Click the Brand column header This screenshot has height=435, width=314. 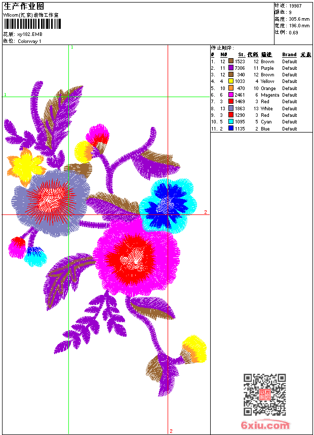[289, 55]
